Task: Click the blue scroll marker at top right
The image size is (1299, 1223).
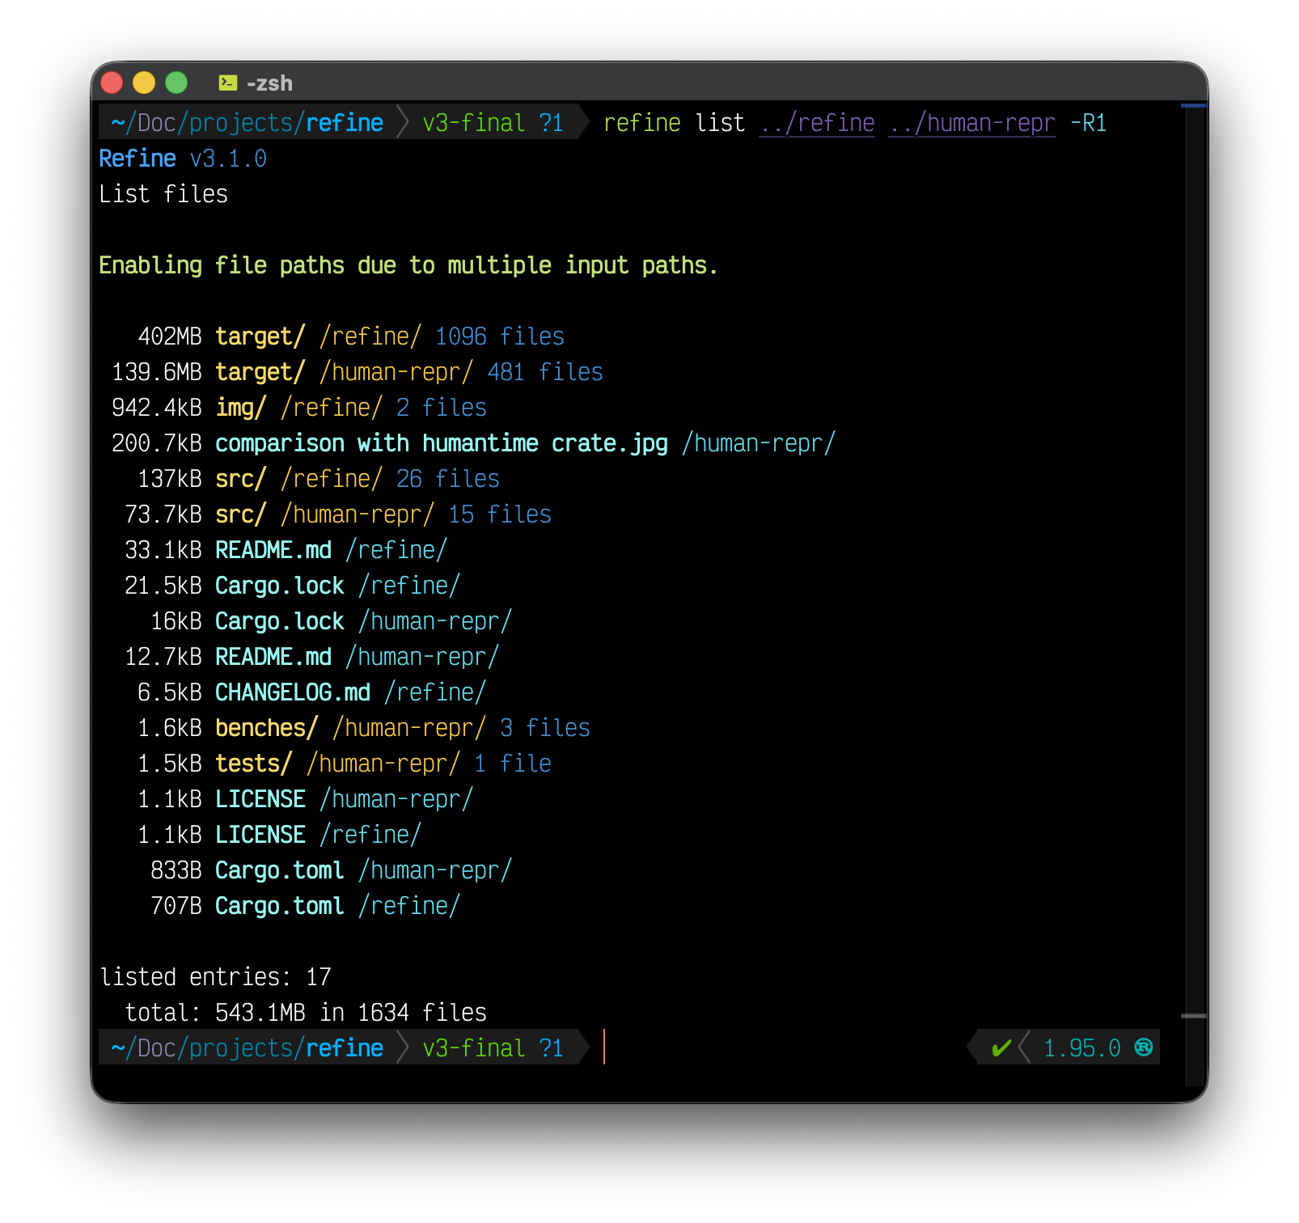Action: click(1194, 105)
